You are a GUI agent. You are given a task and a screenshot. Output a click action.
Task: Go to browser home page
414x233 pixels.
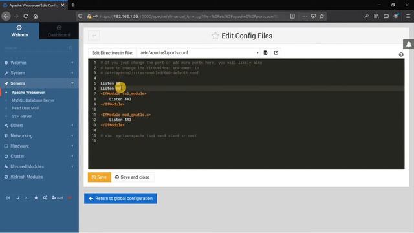pos(36,16)
